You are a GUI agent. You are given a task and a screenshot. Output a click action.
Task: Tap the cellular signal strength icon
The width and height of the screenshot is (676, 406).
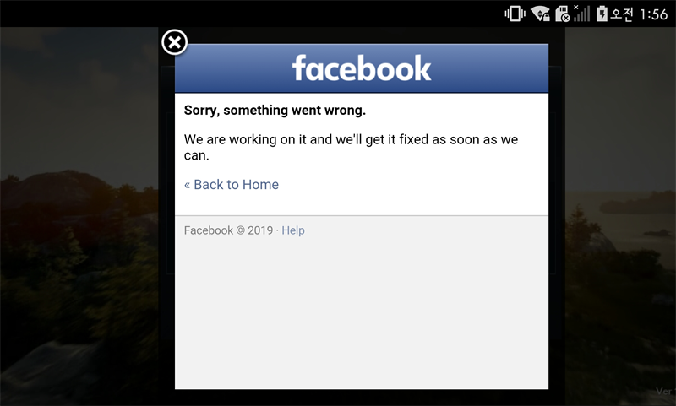coord(581,14)
